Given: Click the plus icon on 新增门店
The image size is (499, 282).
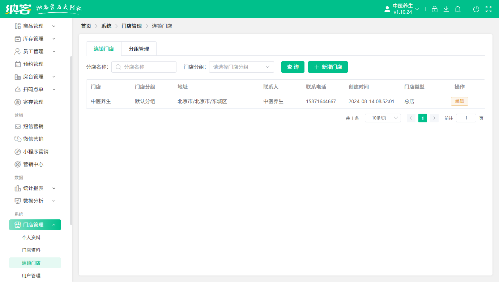Looking at the screenshot, I should pyautogui.click(x=317, y=67).
